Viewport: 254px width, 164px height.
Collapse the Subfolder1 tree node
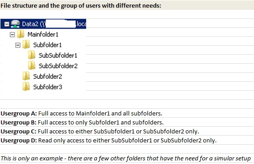(18, 45)
